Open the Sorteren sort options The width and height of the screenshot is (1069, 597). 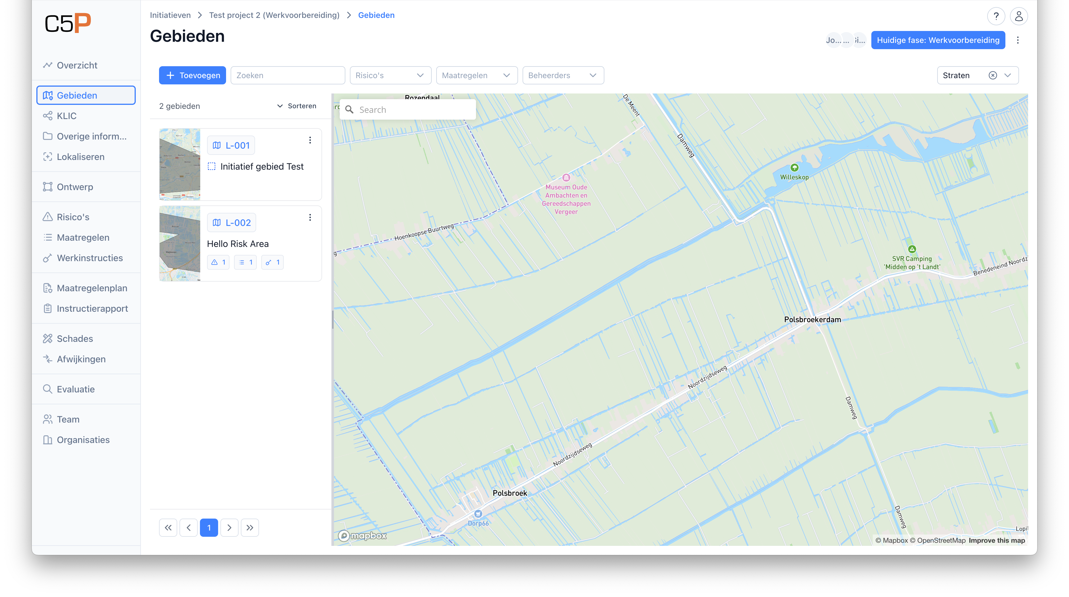297,106
